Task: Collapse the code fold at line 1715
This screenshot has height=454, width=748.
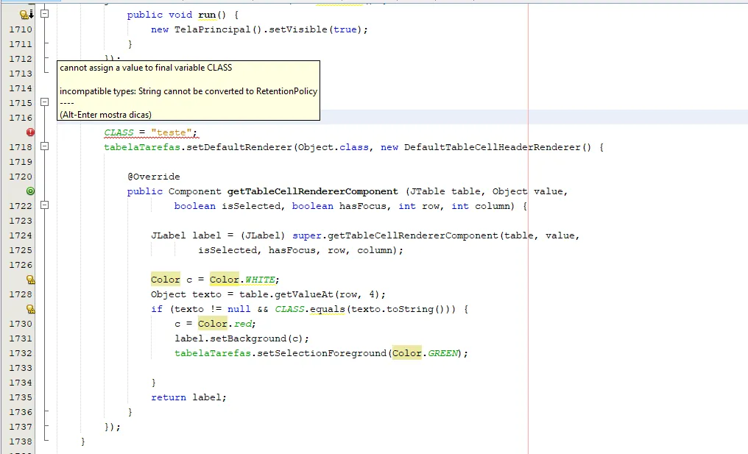Action: pyautogui.click(x=44, y=102)
